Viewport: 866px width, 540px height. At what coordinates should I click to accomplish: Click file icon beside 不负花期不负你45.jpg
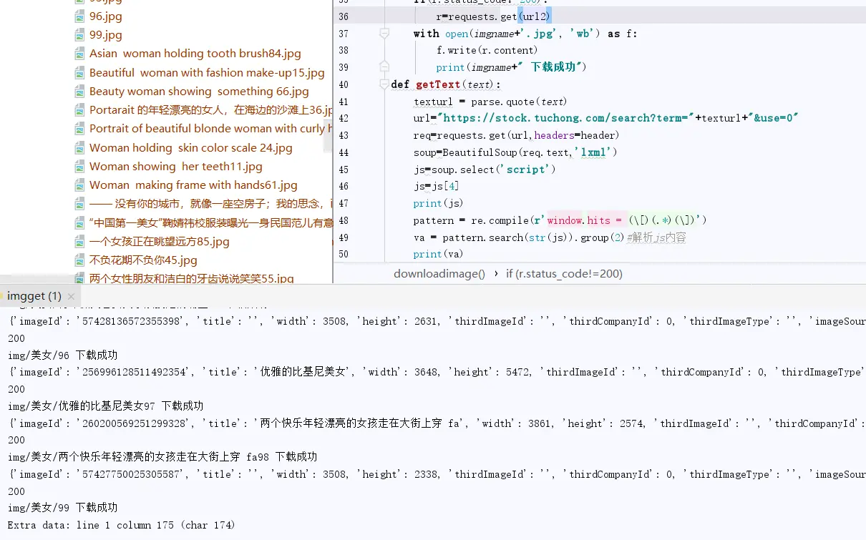[79, 260]
